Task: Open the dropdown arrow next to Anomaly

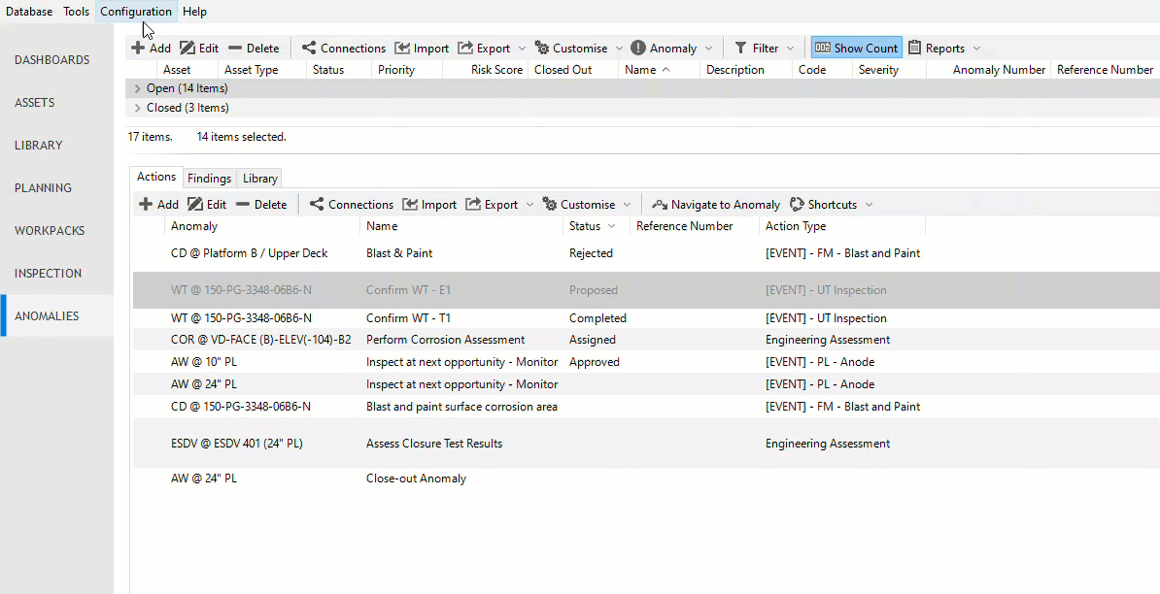Action: point(708,48)
